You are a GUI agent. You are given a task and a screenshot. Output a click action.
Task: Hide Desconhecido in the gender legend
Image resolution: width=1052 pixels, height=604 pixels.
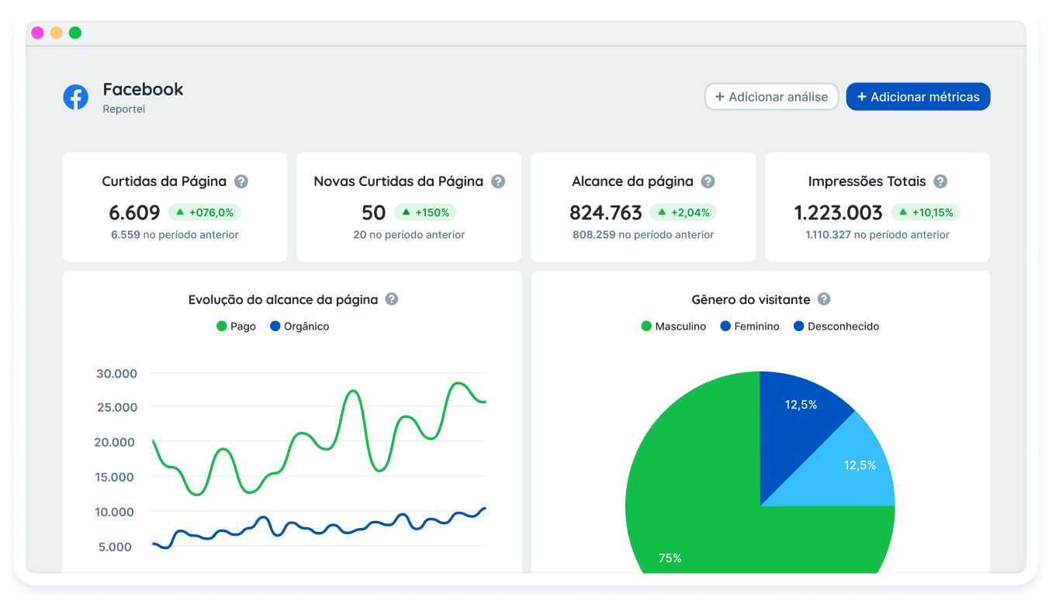coord(836,326)
